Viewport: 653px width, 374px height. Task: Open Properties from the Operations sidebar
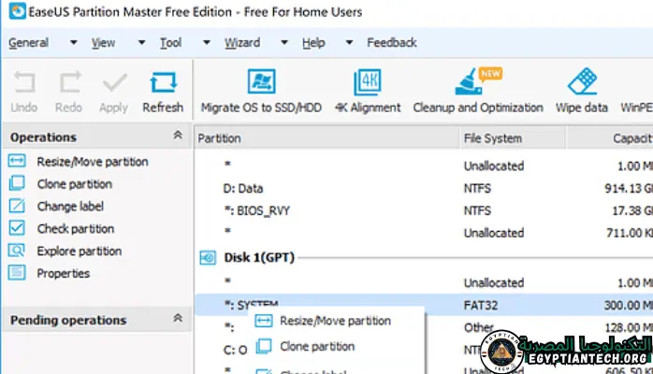pyautogui.click(x=63, y=274)
